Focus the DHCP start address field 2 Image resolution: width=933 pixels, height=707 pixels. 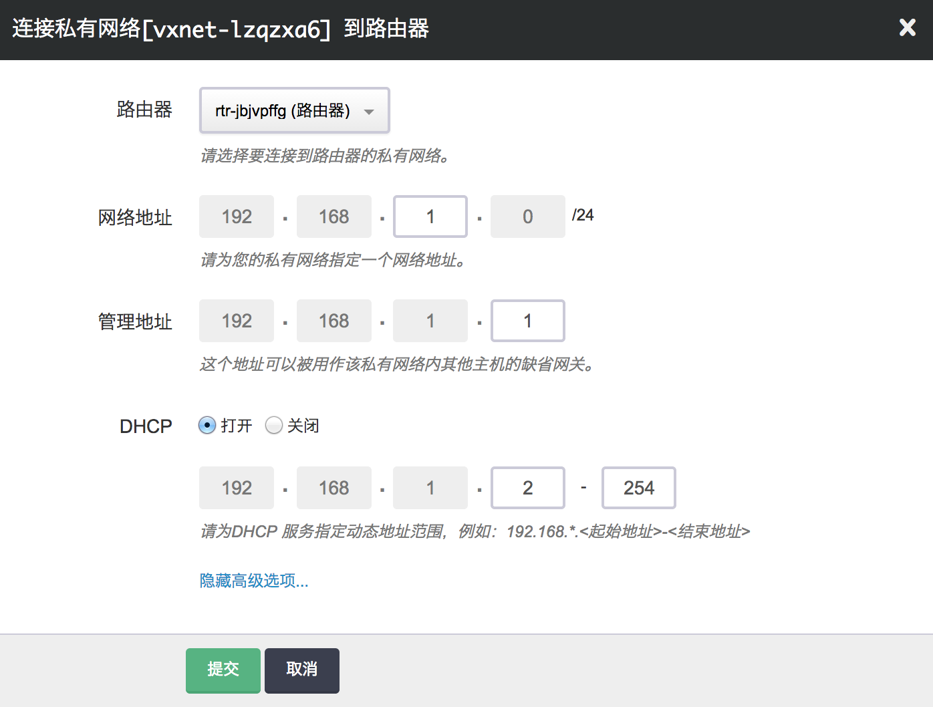click(x=527, y=488)
